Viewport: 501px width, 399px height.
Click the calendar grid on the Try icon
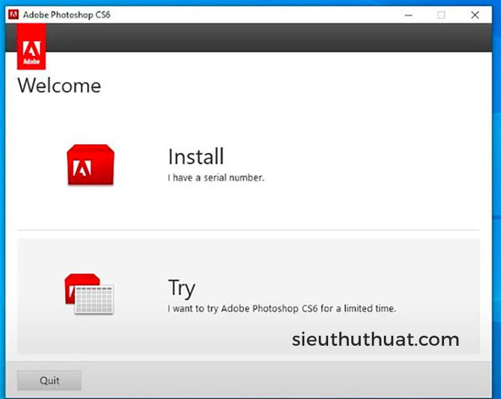(x=94, y=299)
